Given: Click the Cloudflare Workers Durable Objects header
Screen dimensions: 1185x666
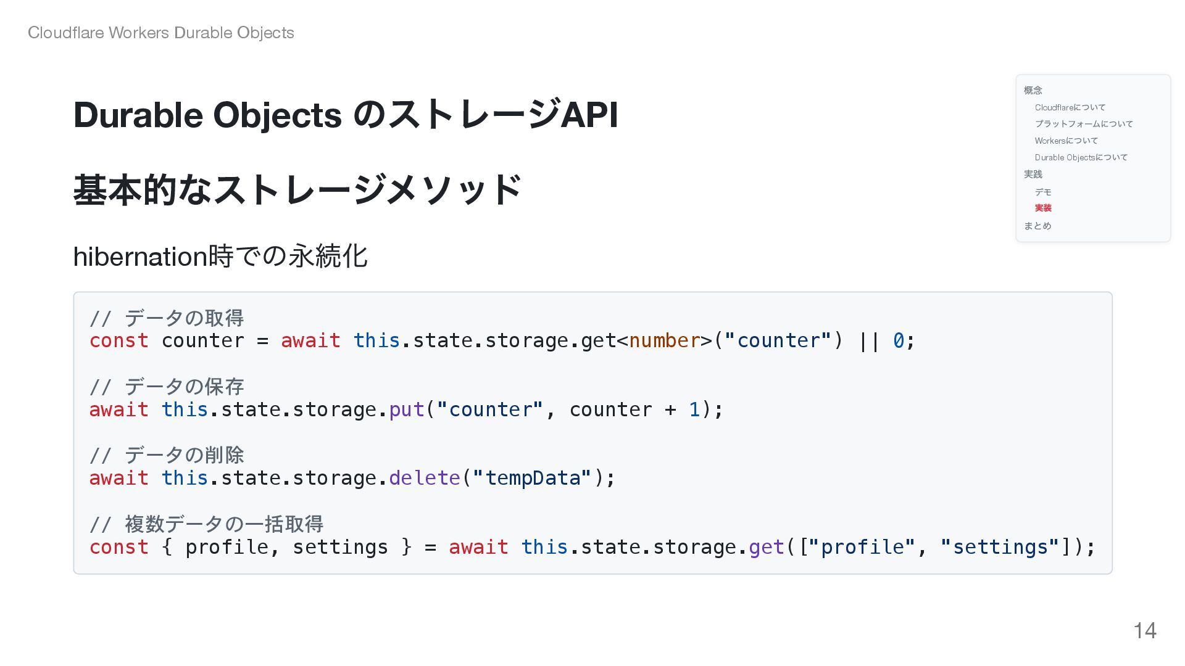Looking at the screenshot, I should pos(161,33).
